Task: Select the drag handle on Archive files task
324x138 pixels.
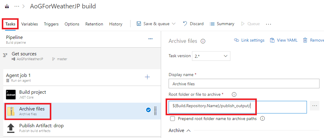Action: tap(156, 111)
